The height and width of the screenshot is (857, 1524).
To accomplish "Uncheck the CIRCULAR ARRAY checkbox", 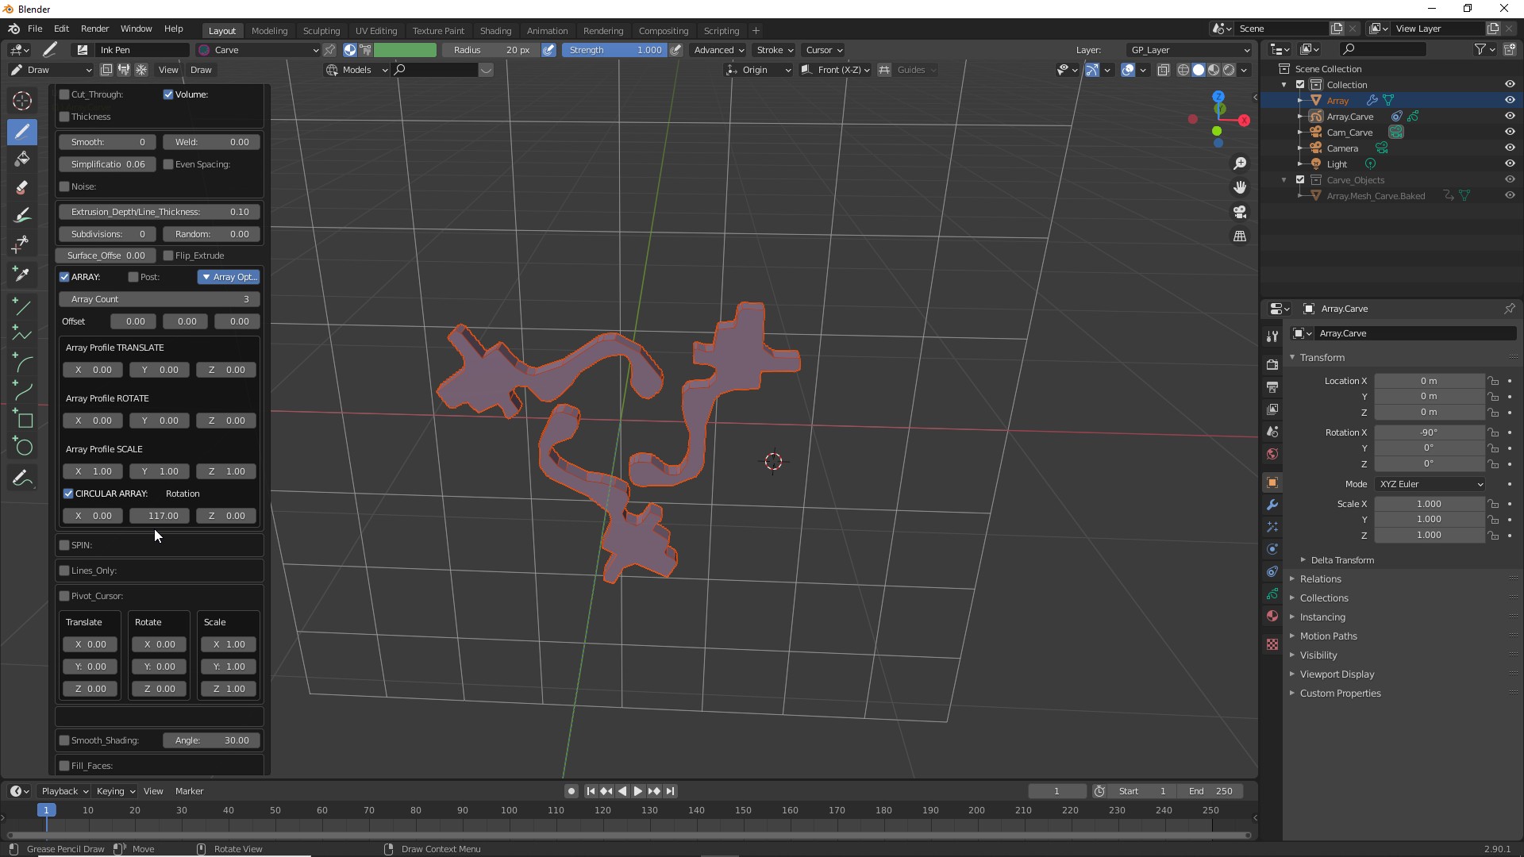I will click(x=68, y=494).
